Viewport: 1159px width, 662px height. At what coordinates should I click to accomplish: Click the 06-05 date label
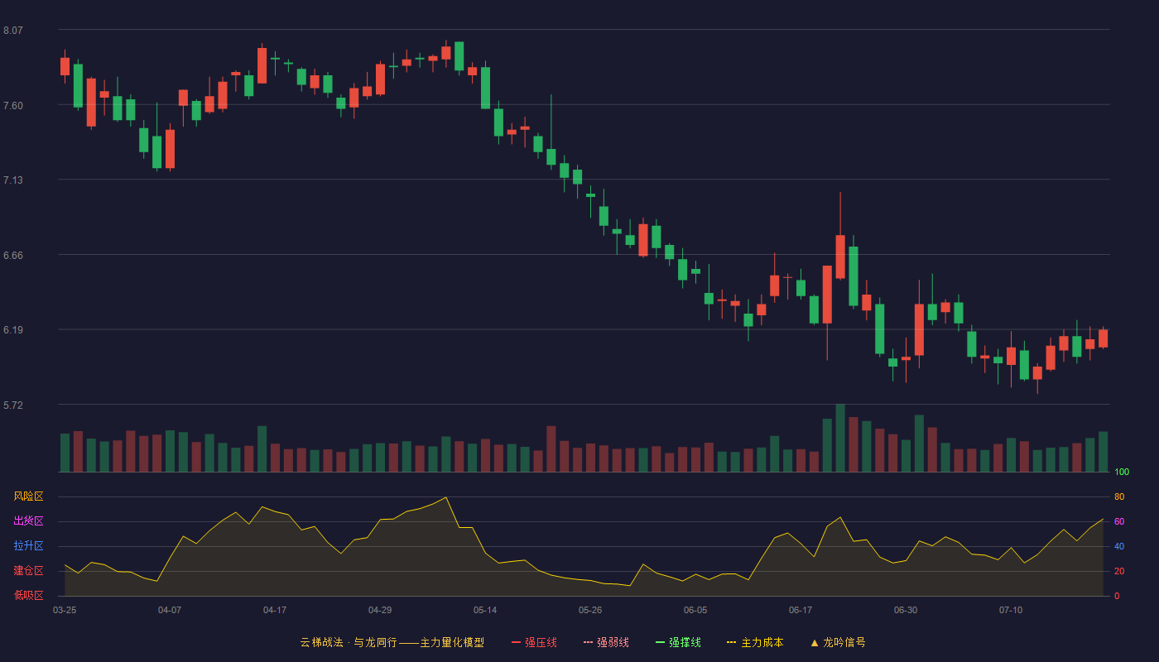click(695, 610)
